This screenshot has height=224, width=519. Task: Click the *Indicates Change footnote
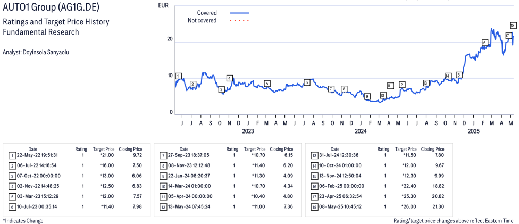(x=23, y=221)
